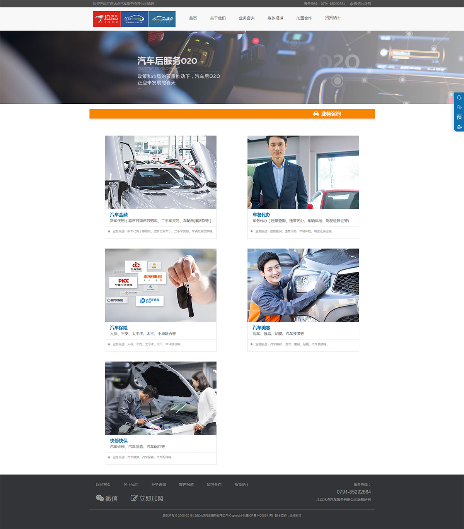Click the WeChat icon in the blue sidebar
Screen dimensions: 464x529
point(459,107)
